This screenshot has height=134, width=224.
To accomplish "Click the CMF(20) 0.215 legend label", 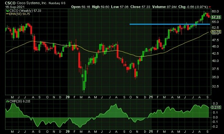I will click(x=20, y=102).
